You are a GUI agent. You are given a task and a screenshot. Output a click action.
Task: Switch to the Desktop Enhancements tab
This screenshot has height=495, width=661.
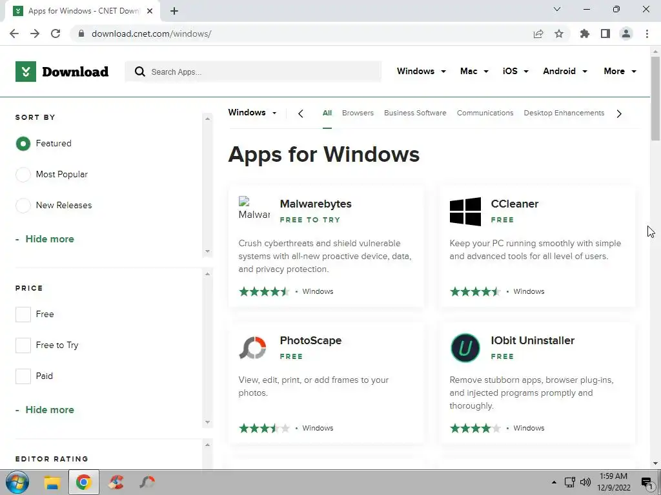(x=564, y=113)
